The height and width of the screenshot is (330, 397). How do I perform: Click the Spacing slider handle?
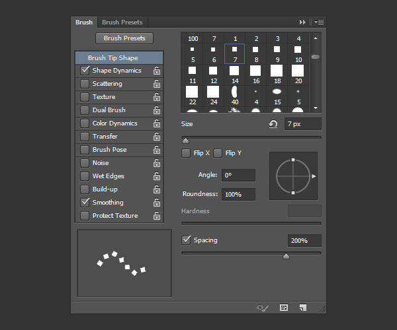286,256
